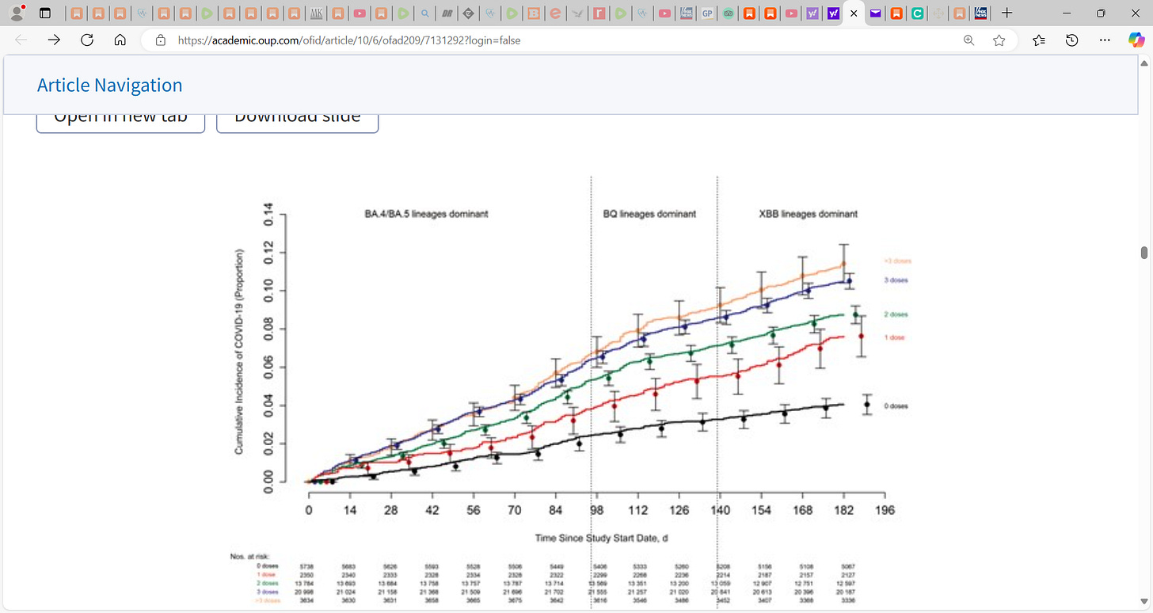Click the '0 doses' legend label beside the curve
Image resolution: width=1153 pixels, height=613 pixels.
896,405
